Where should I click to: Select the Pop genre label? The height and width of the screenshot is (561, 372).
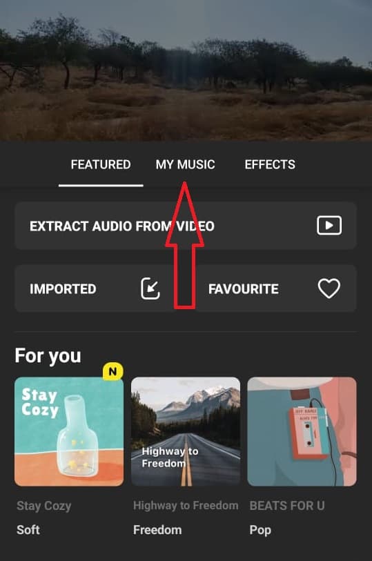[260, 530]
